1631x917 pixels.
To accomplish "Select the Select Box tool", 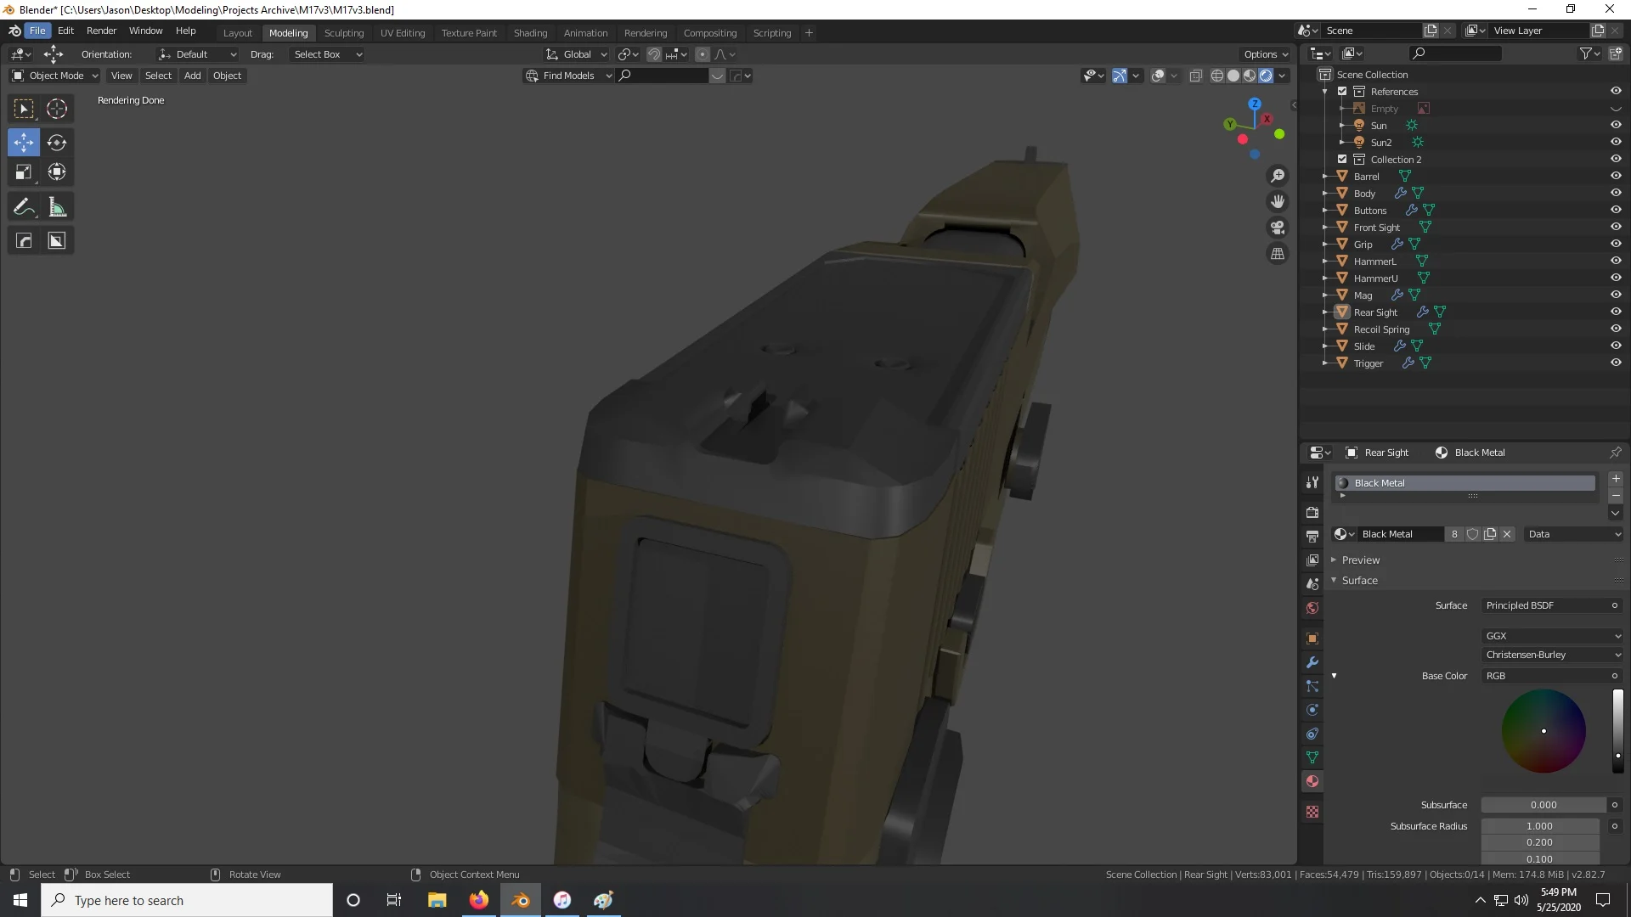I will pyautogui.click(x=24, y=109).
